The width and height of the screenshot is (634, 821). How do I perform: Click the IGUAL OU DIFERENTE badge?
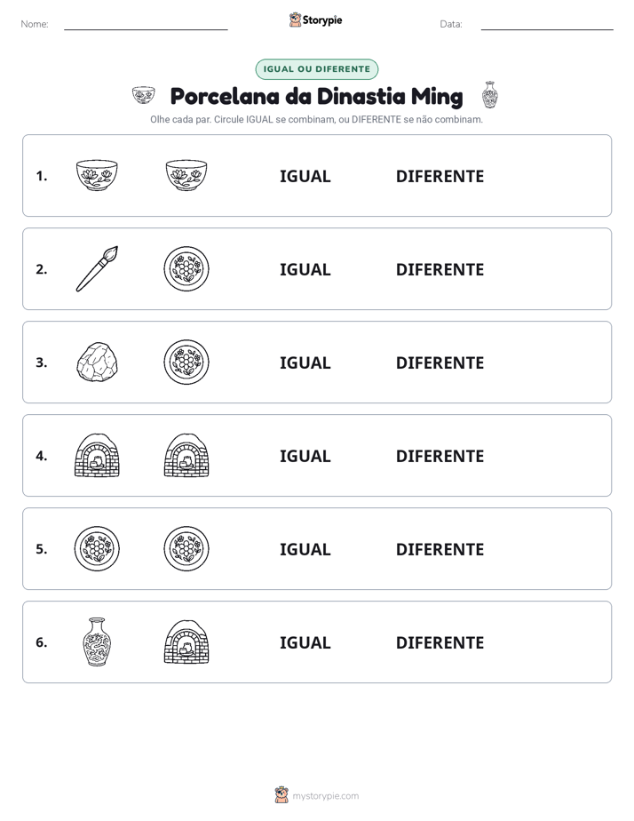tap(316, 69)
